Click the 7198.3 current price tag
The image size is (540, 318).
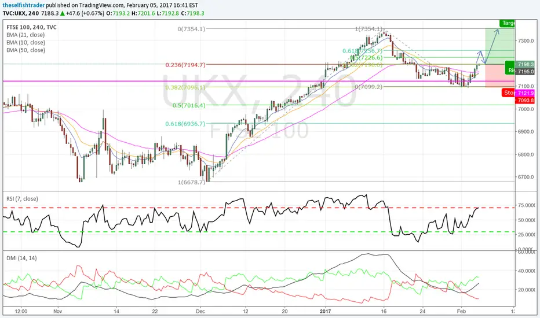pyautogui.click(x=525, y=64)
